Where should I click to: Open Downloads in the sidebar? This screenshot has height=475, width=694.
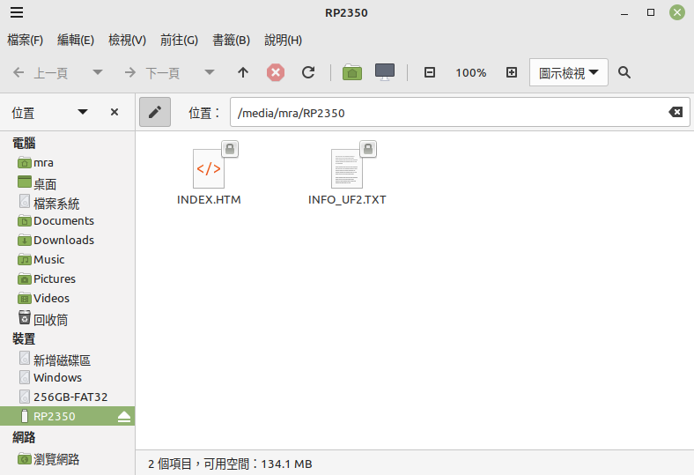click(x=63, y=241)
